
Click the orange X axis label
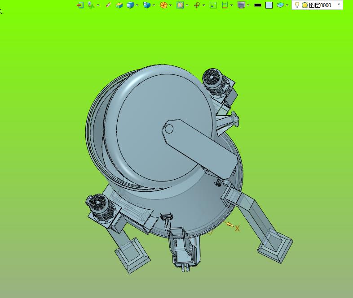pos(237,229)
